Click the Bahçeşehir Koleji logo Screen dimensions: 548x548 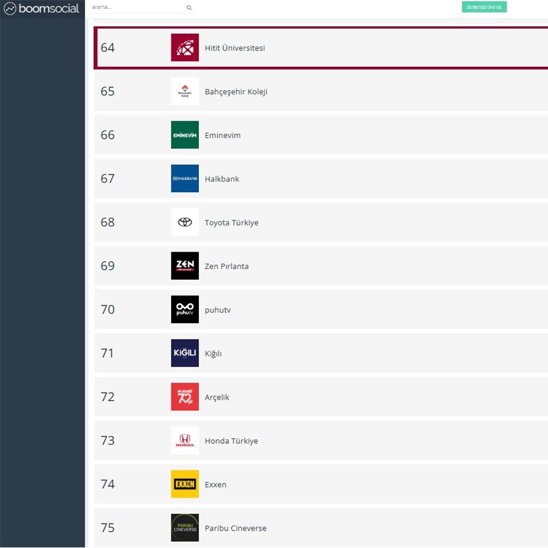[184, 91]
